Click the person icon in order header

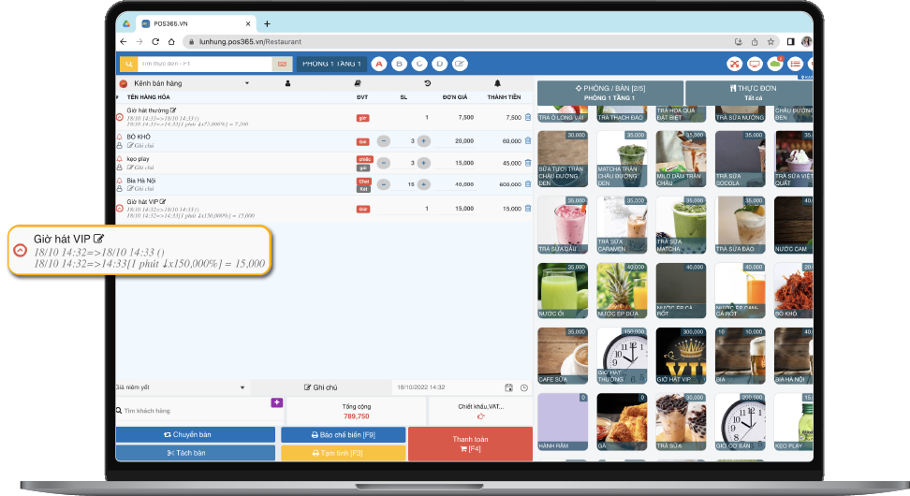(287, 83)
